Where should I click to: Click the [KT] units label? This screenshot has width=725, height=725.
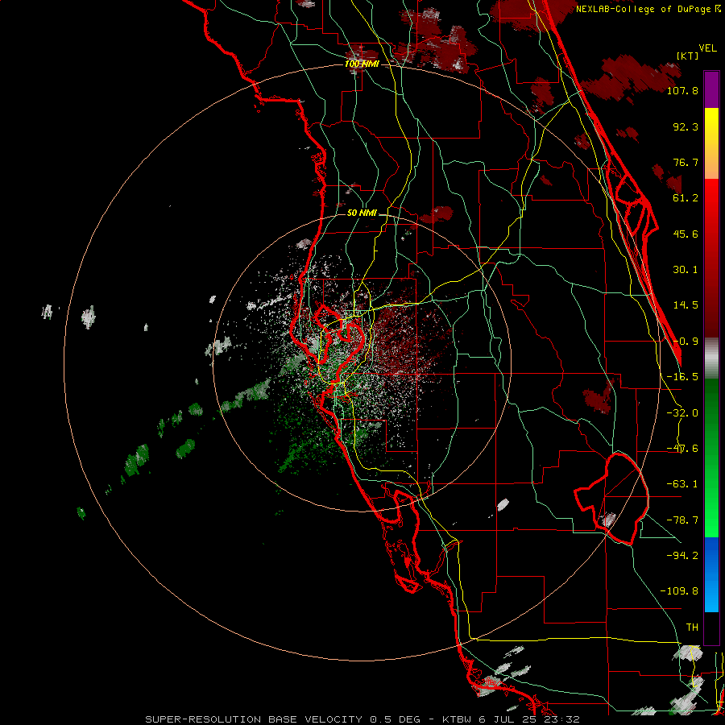point(687,56)
